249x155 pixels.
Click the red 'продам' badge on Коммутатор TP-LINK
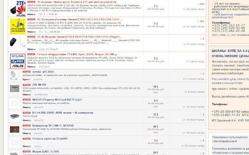26,126
